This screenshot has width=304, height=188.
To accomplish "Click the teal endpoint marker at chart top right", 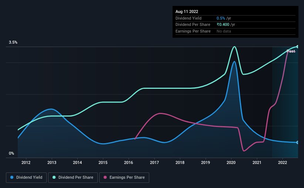I will tap(298, 47).
